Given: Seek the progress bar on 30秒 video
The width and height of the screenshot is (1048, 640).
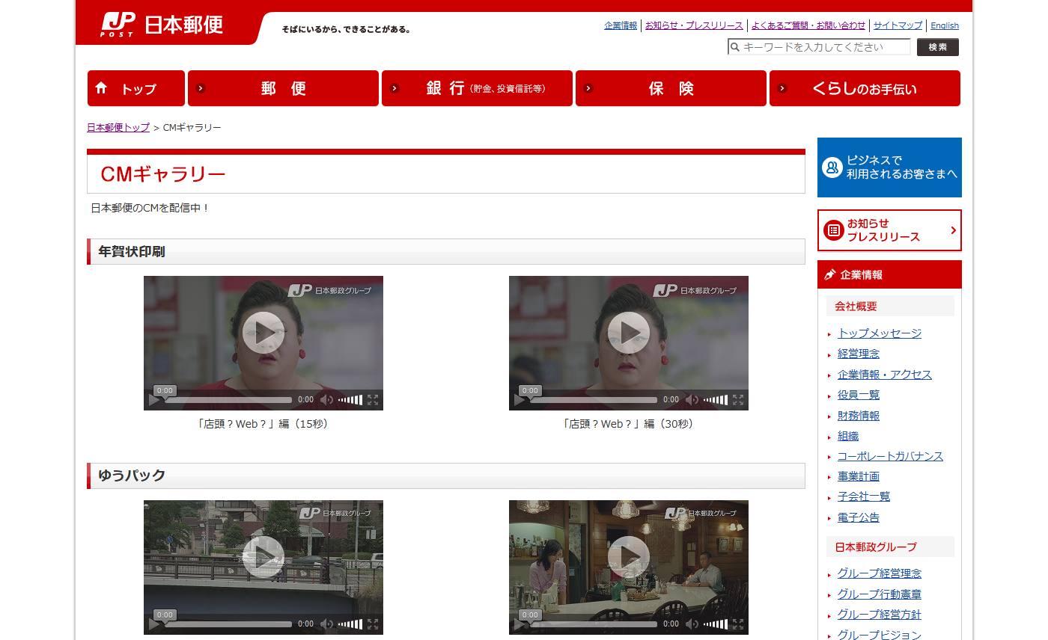Looking at the screenshot, I should (x=594, y=400).
